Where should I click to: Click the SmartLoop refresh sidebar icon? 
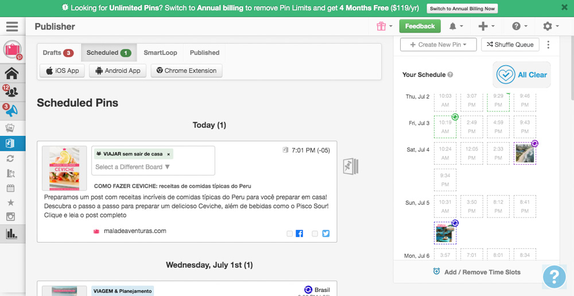coord(10,158)
